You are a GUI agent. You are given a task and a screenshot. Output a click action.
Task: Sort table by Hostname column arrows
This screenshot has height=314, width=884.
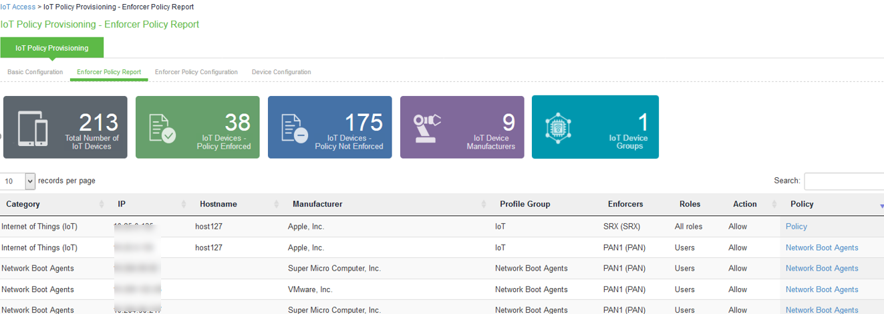(x=277, y=204)
